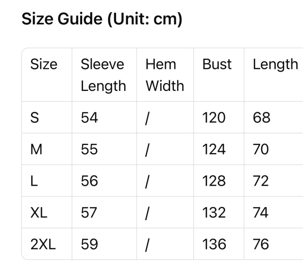Image resolution: width=303 pixels, height=278 pixels.
Task: Click the L size row label
Action: pos(34,181)
